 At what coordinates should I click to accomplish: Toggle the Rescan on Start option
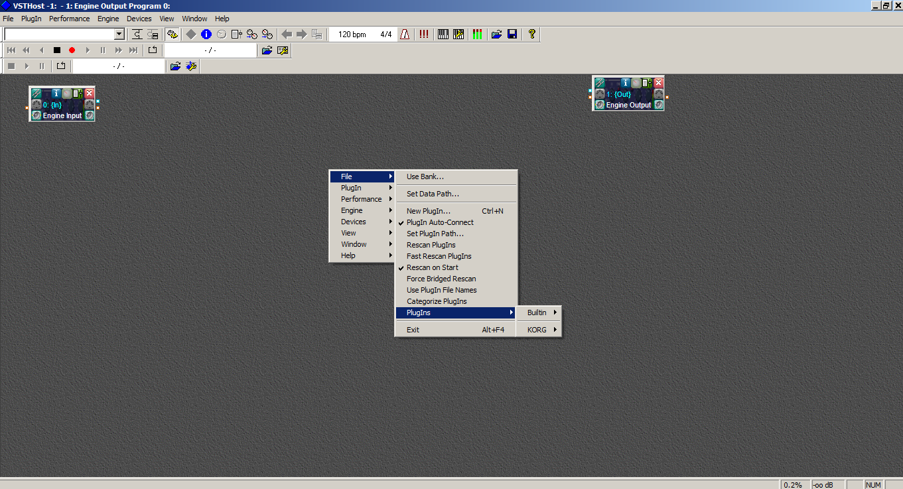click(x=432, y=267)
